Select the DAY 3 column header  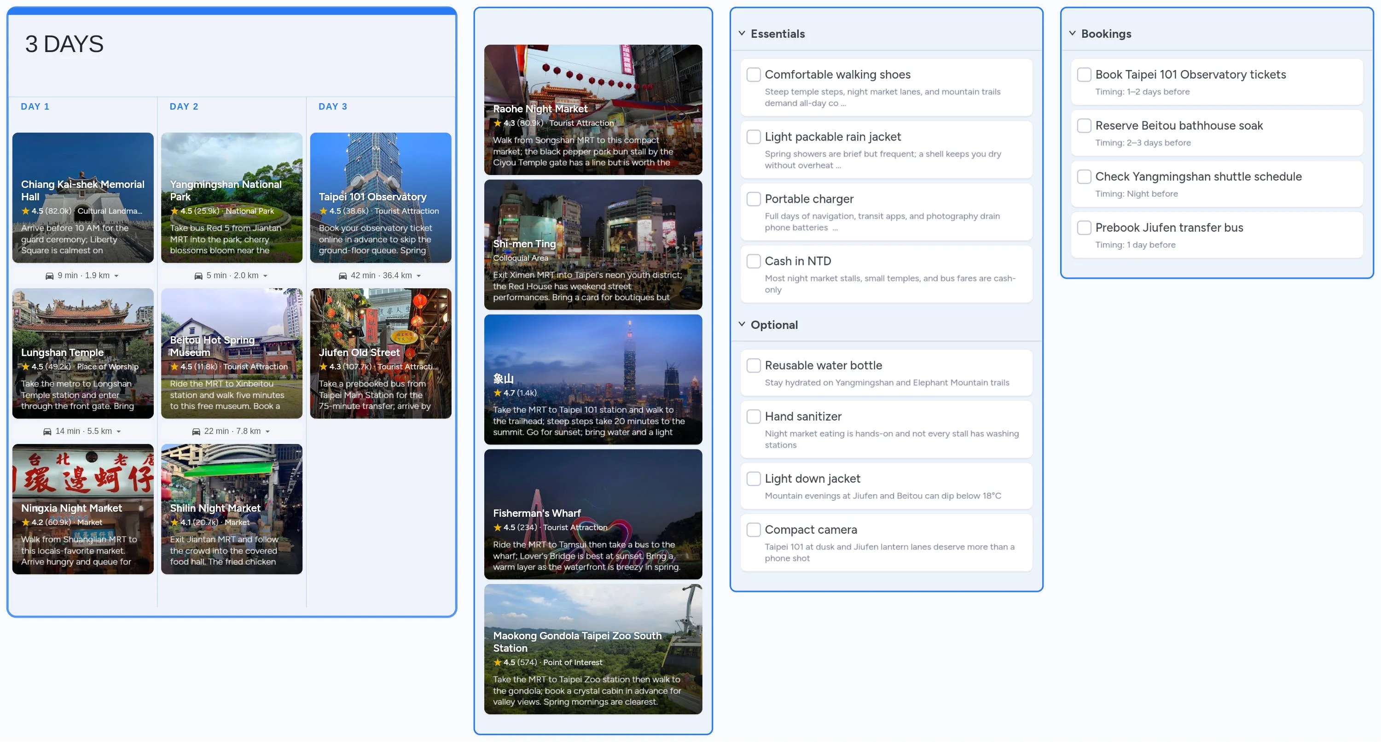333,106
